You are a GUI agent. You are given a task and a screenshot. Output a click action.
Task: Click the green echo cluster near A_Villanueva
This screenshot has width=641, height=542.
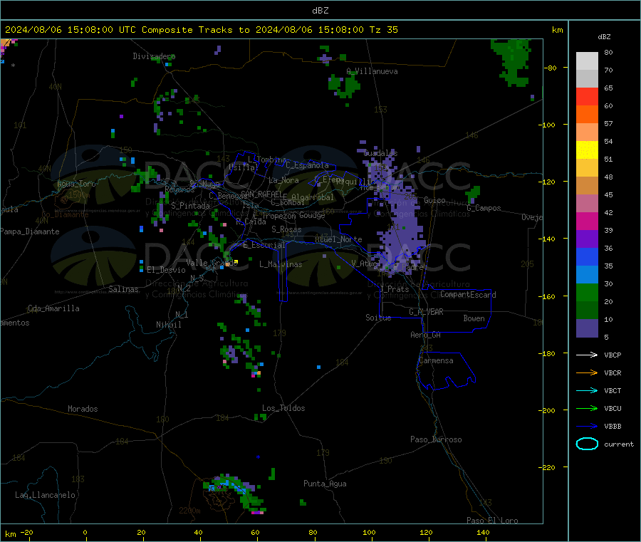[x=344, y=85]
